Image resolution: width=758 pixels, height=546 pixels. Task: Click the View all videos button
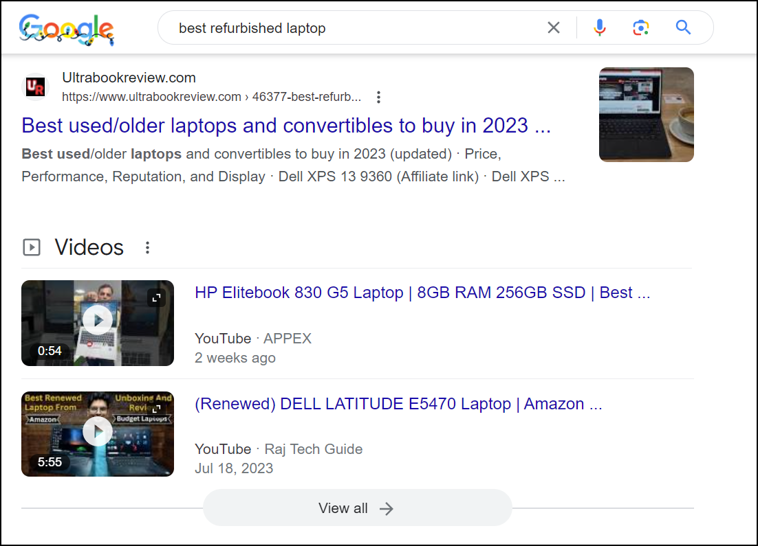tap(357, 508)
